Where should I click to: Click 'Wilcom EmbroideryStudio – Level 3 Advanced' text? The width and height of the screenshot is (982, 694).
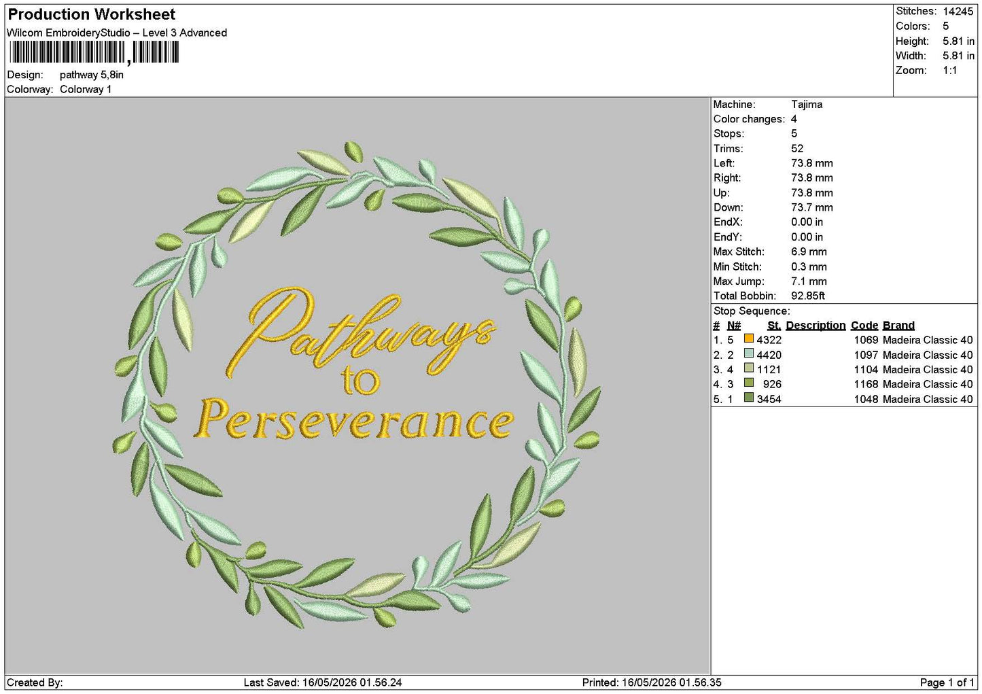coord(117,33)
